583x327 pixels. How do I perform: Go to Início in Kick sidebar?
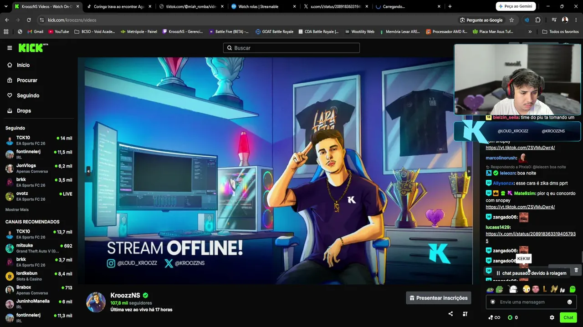23,65
